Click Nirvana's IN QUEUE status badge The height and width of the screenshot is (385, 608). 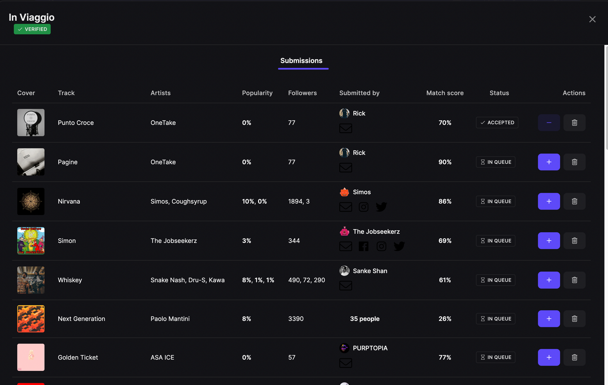tap(496, 201)
